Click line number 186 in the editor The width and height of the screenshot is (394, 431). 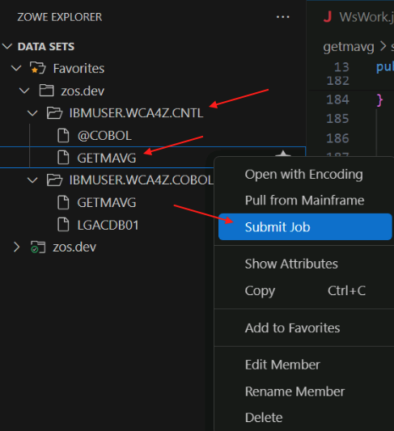point(337,138)
